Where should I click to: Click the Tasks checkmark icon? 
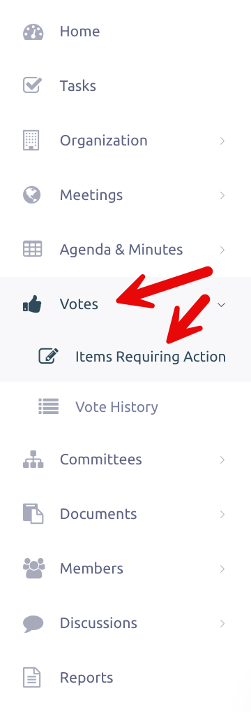pos(32,86)
